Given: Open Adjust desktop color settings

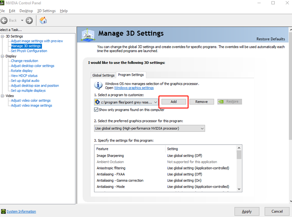Looking at the screenshot, I should point(32,66).
